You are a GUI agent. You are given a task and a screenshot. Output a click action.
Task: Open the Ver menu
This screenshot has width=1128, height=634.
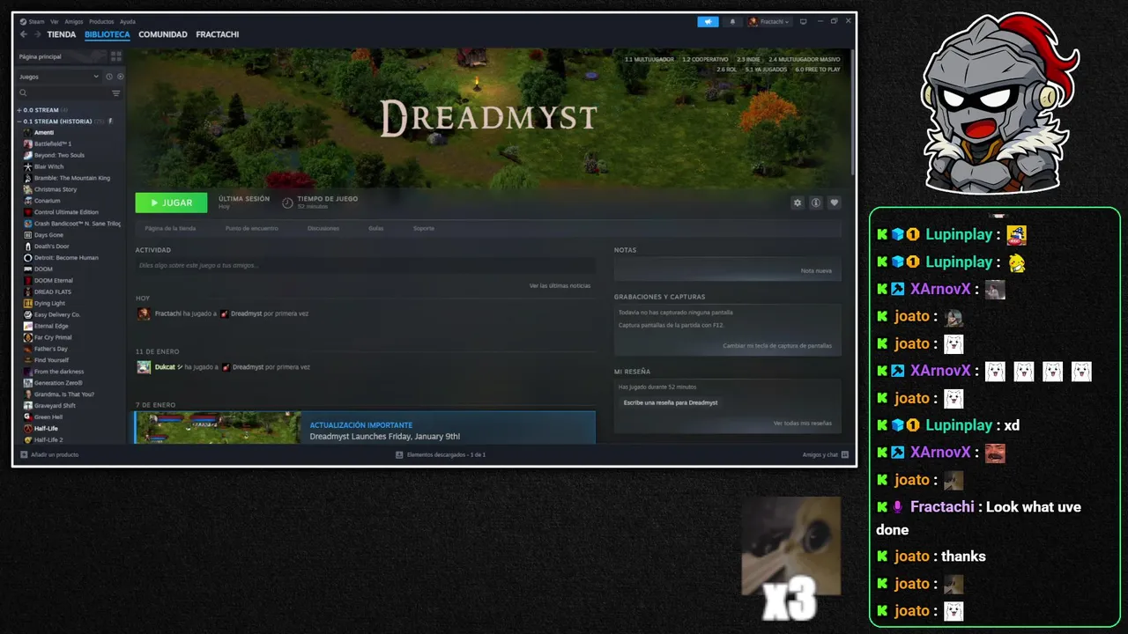point(55,21)
